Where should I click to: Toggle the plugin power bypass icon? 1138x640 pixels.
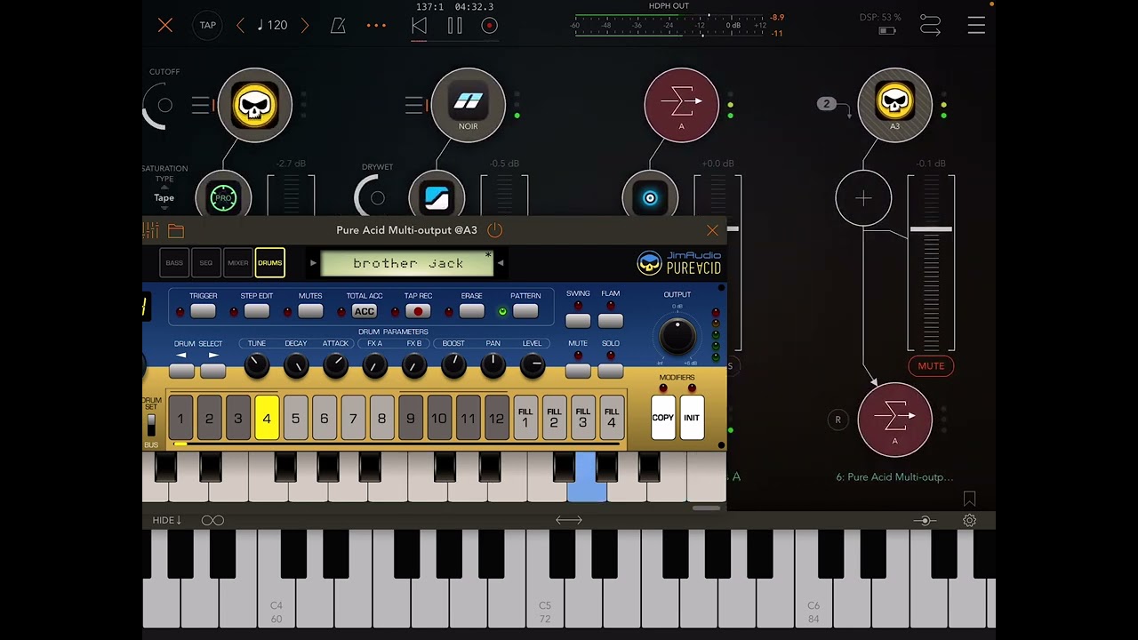[494, 230]
